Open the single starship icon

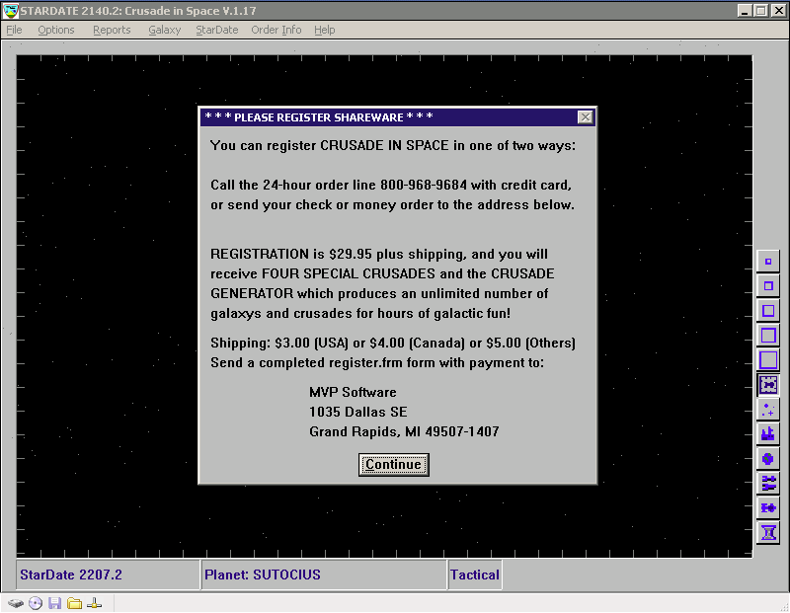(x=768, y=507)
